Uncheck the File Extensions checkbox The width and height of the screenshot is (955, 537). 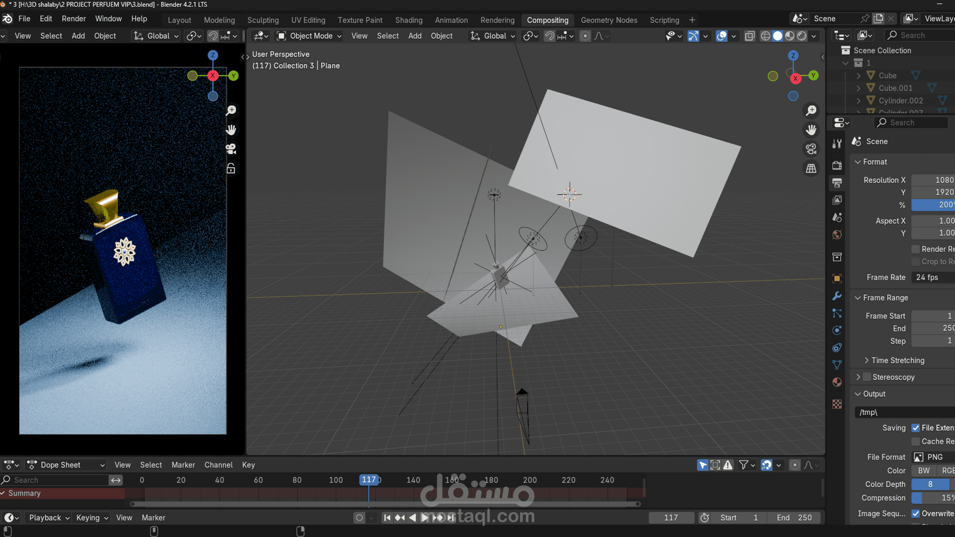(915, 428)
